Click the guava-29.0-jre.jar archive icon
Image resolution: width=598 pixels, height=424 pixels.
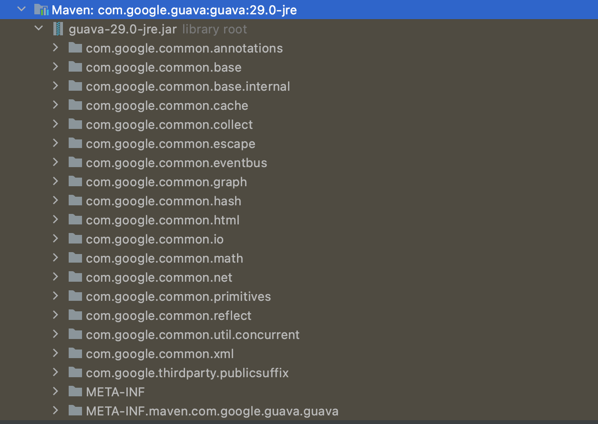point(58,29)
